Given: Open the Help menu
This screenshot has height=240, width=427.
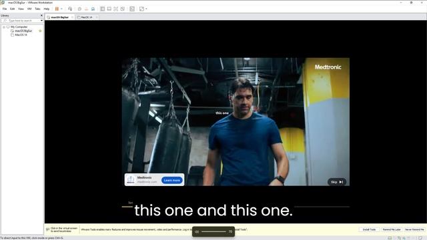Looking at the screenshot, I should point(47,9).
